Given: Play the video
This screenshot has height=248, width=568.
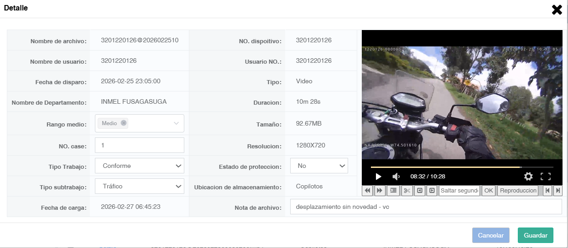Looking at the screenshot, I should [x=378, y=177].
